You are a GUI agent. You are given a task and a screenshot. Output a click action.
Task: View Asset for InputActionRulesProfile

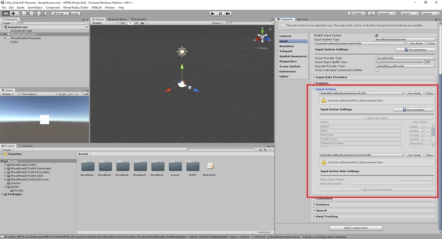tap(414, 155)
